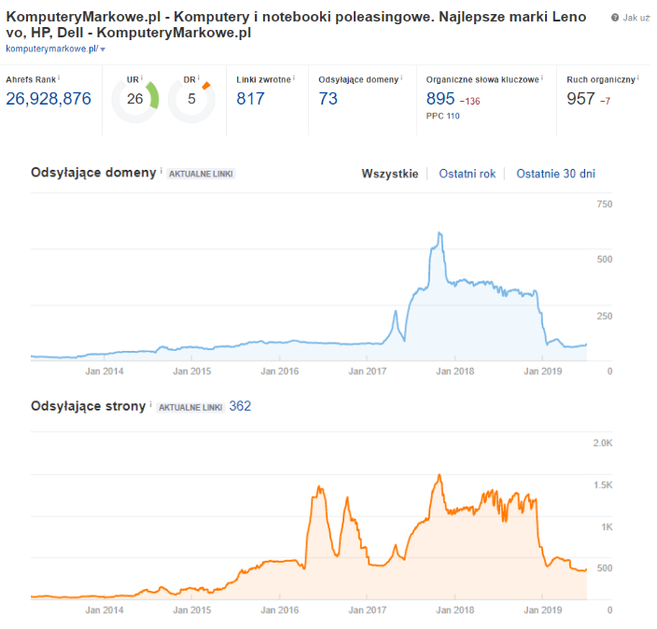Click the info icon next to Linki zwrotne
This screenshot has width=657, height=629.
[x=294, y=78]
